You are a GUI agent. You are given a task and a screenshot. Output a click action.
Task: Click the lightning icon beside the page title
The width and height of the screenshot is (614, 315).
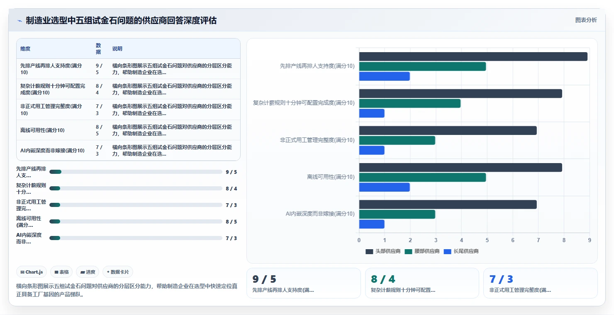pos(19,21)
